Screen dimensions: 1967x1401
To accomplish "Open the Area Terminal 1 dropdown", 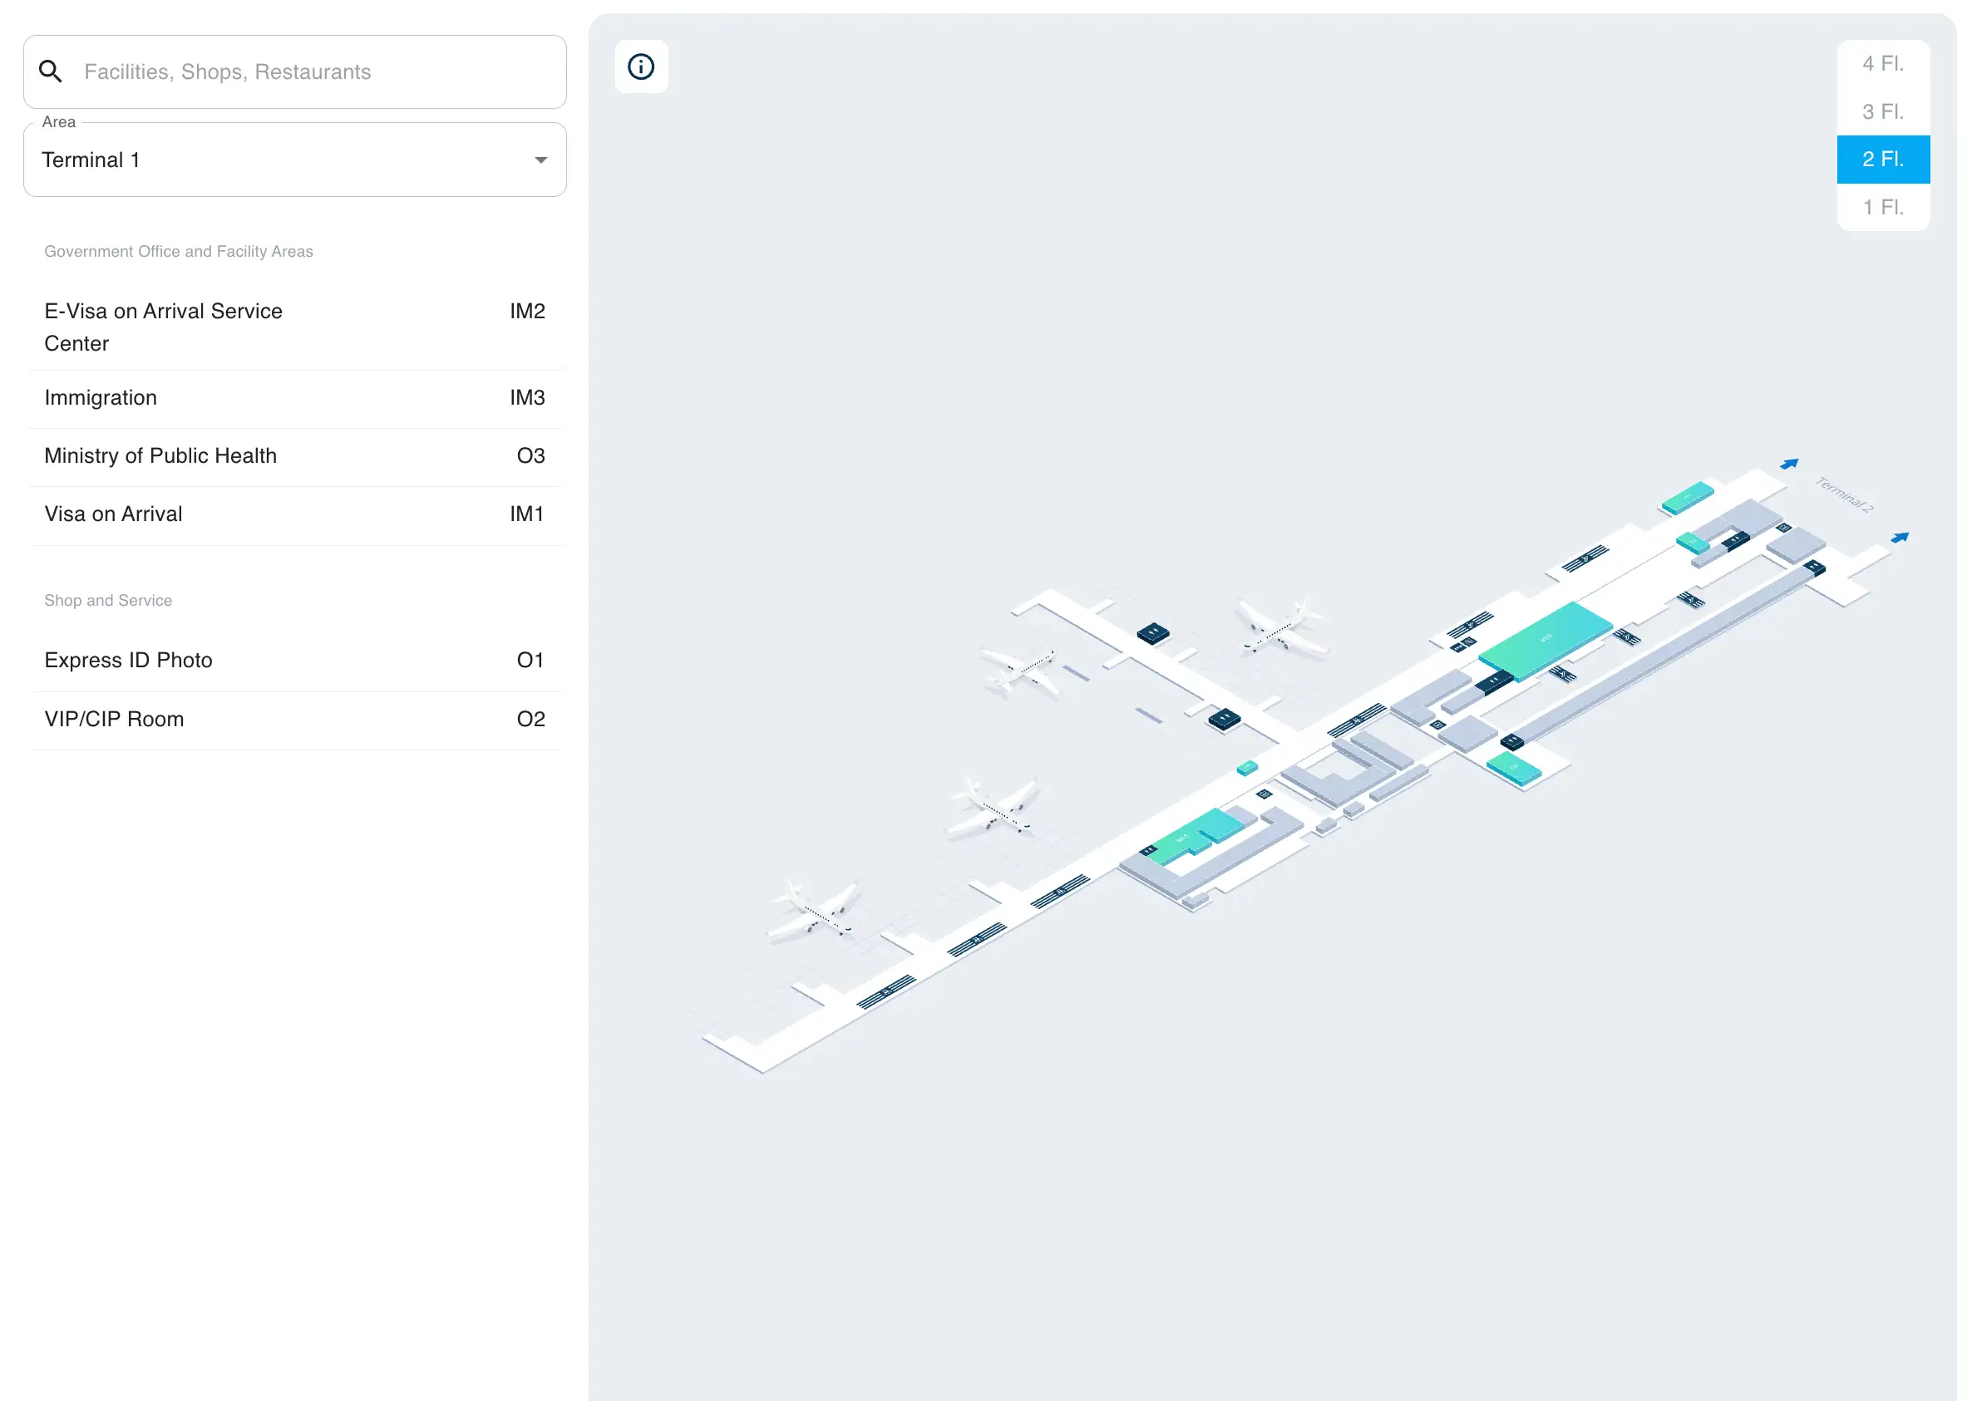I will [x=294, y=160].
